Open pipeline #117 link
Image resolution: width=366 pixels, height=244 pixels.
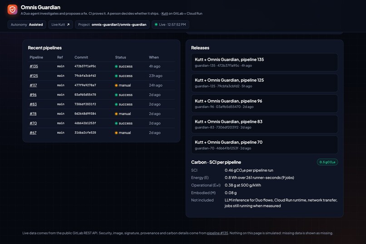pos(33,85)
